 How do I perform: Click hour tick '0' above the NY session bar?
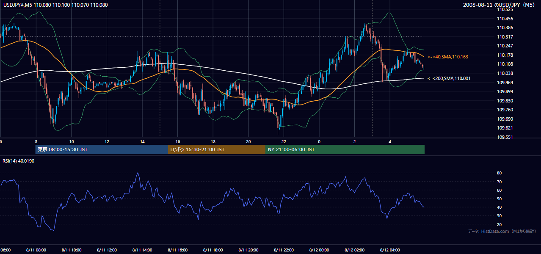(319, 142)
